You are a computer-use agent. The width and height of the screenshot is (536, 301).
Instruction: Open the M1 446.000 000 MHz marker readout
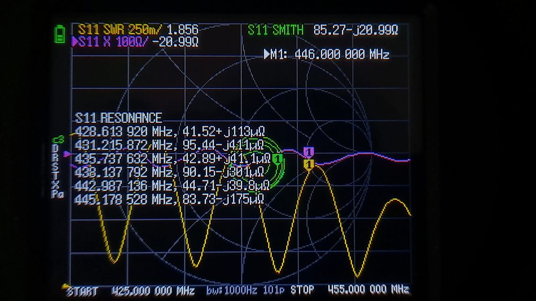pos(327,54)
